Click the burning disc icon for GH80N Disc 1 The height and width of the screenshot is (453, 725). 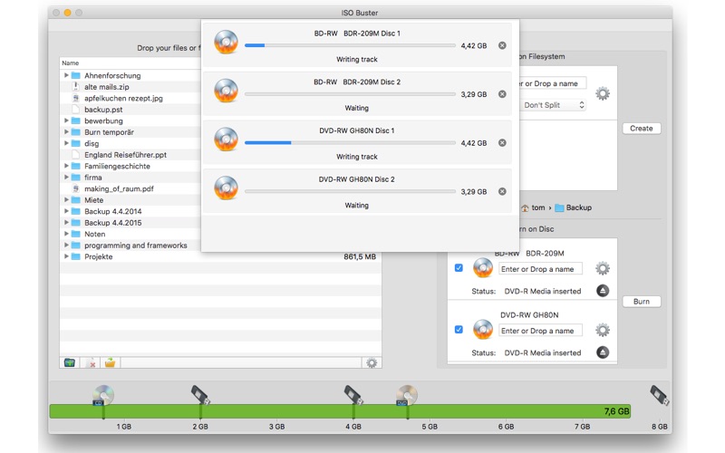pyautogui.click(x=226, y=140)
